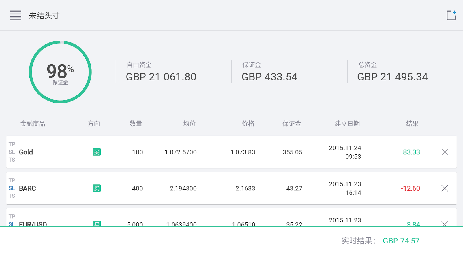Image resolution: width=463 pixels, height=255 pixels.
Task: Open the BARC instrument name
Action: [27, 188]
